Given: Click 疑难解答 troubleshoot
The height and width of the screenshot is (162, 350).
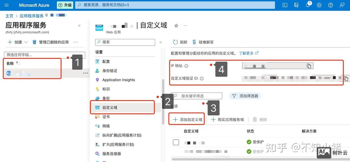Looking at the screenshot, I should click(x=203, y=42).
